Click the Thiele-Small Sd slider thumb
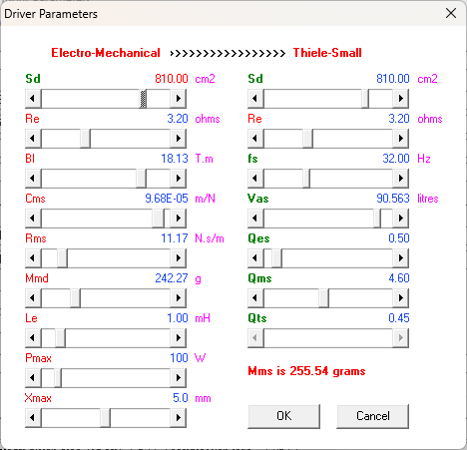This screenshot has height=450, width=467. 365,99
